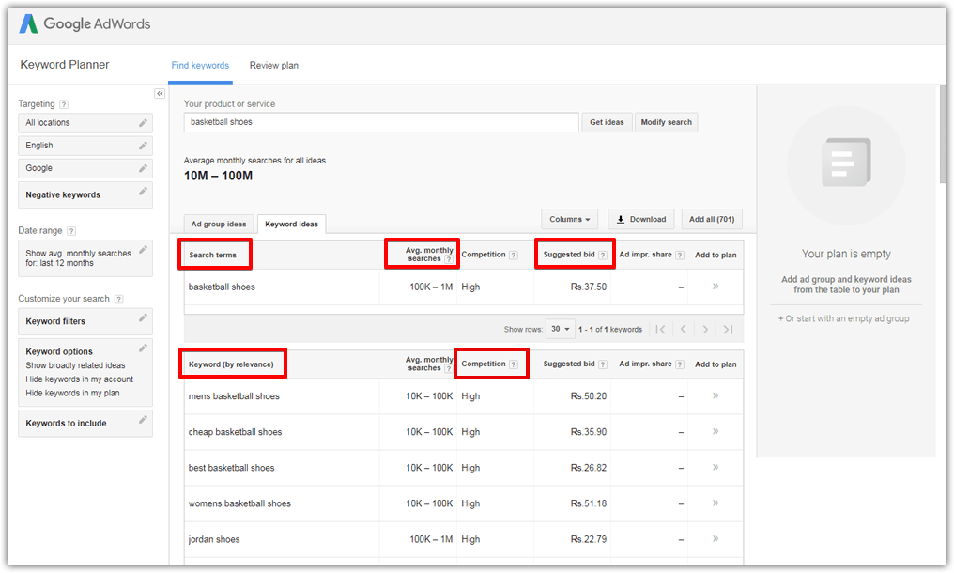Start with an empty ad group
Image resolution: width=954 pixels, height=573 pixels.
844,318
